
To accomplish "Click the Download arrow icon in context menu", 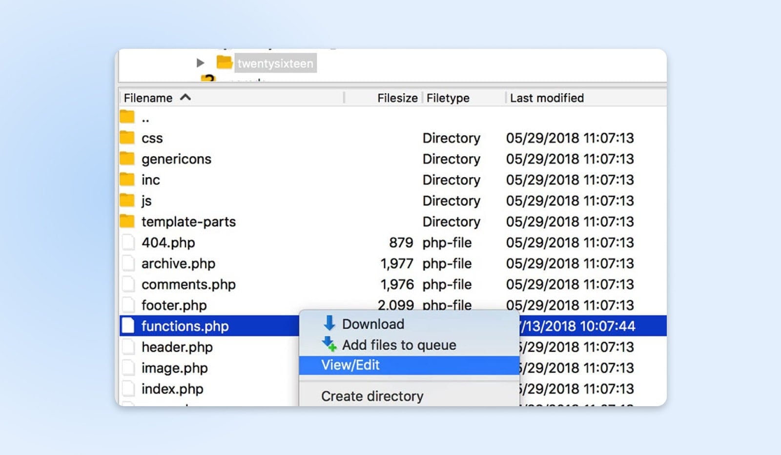I will click(329, 323).
